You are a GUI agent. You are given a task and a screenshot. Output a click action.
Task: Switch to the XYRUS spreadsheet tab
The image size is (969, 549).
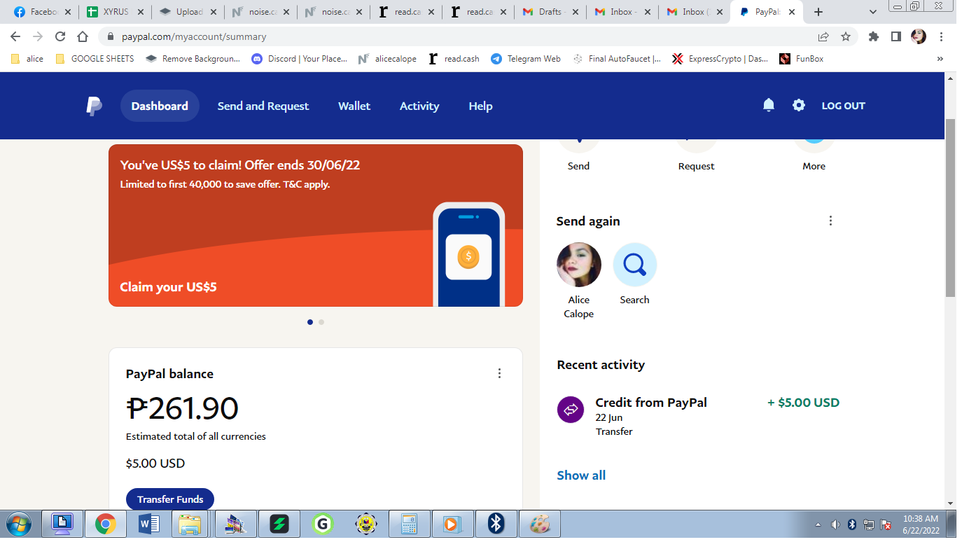point(116,12)
